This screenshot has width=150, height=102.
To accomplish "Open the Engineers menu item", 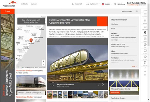I will pyautogui.click(x=34, y=4).
